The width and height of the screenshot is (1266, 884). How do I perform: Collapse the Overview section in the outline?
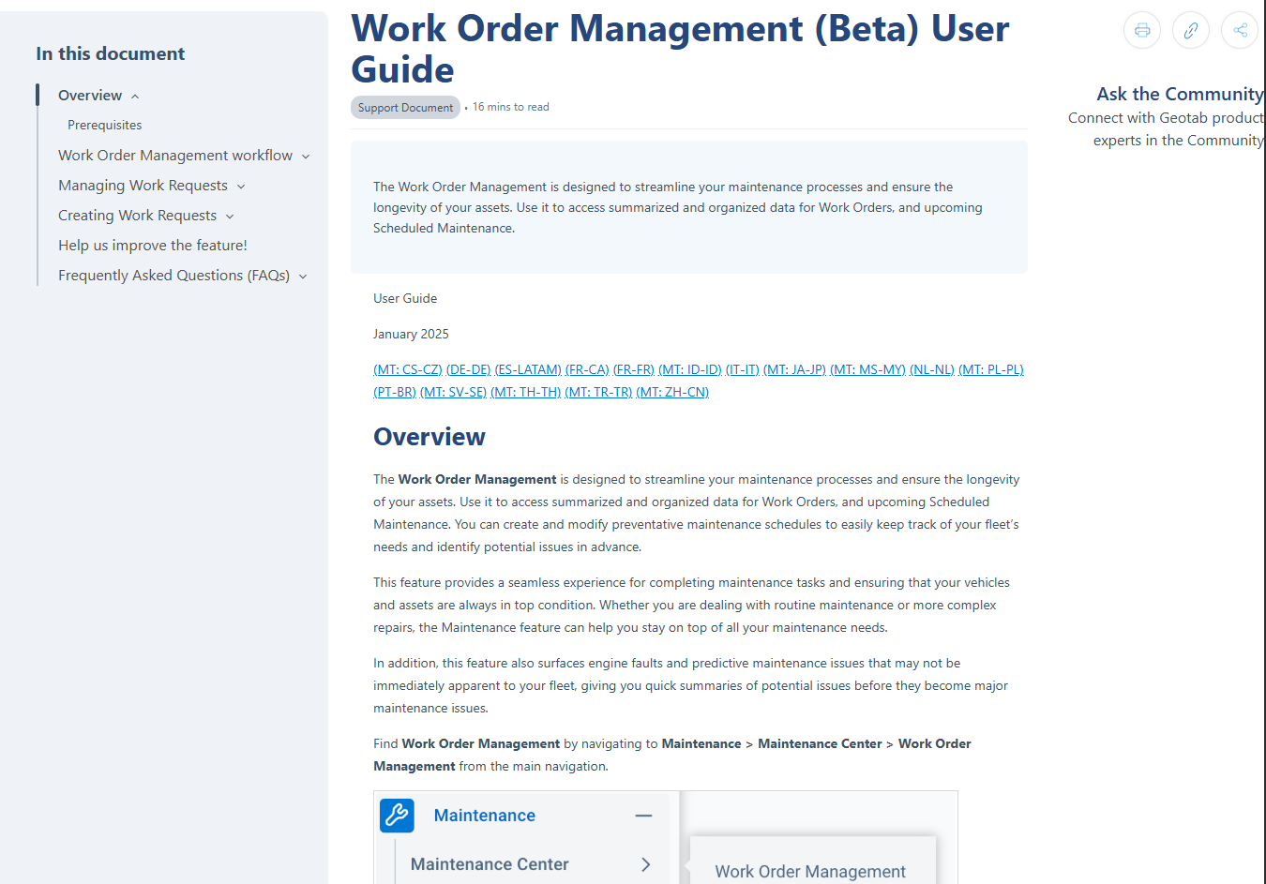coord(133,95)
